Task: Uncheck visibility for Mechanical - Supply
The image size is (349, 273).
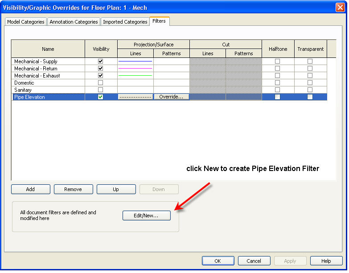Action: 101,61
